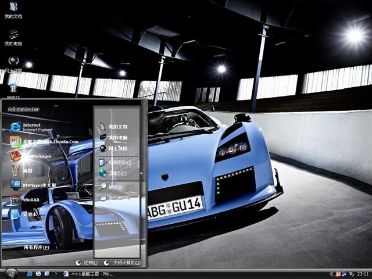Open 我的电脑 in Start menu right panel
Image resolution: width=372 pixels, height=279 pixels.
tap(117, 138)
